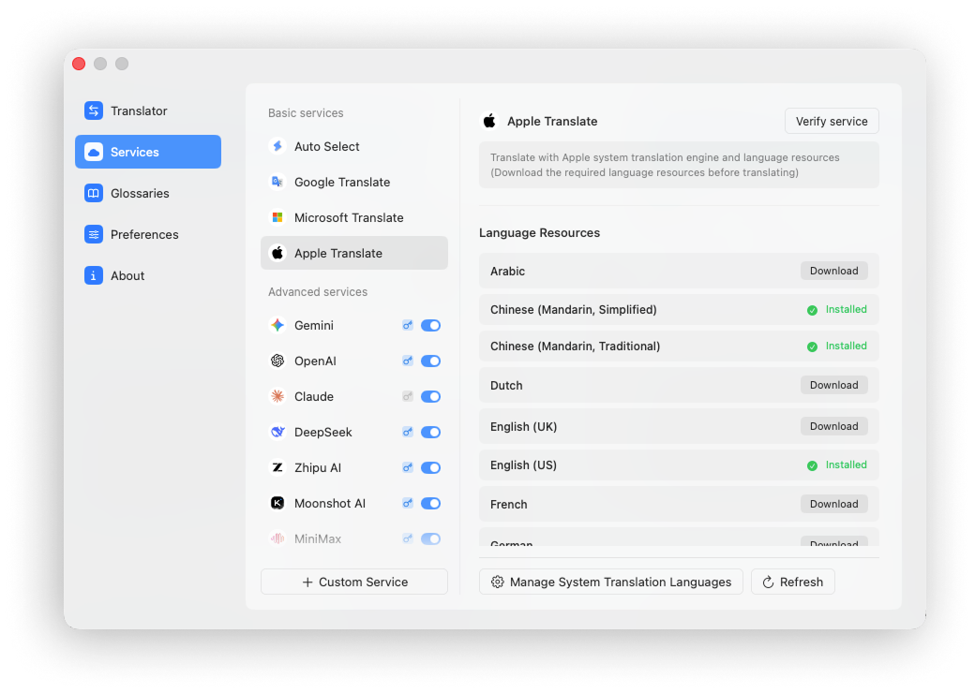
Task: Open the Glossaries book icon
Action: (93, 193)
